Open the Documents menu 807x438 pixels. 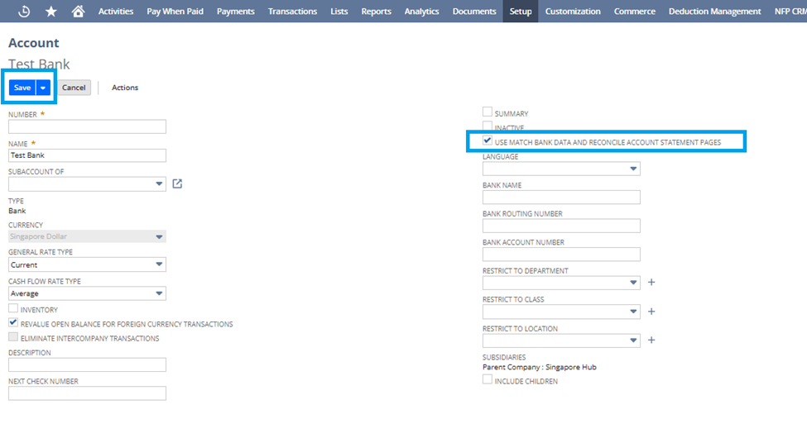(474, 12)
